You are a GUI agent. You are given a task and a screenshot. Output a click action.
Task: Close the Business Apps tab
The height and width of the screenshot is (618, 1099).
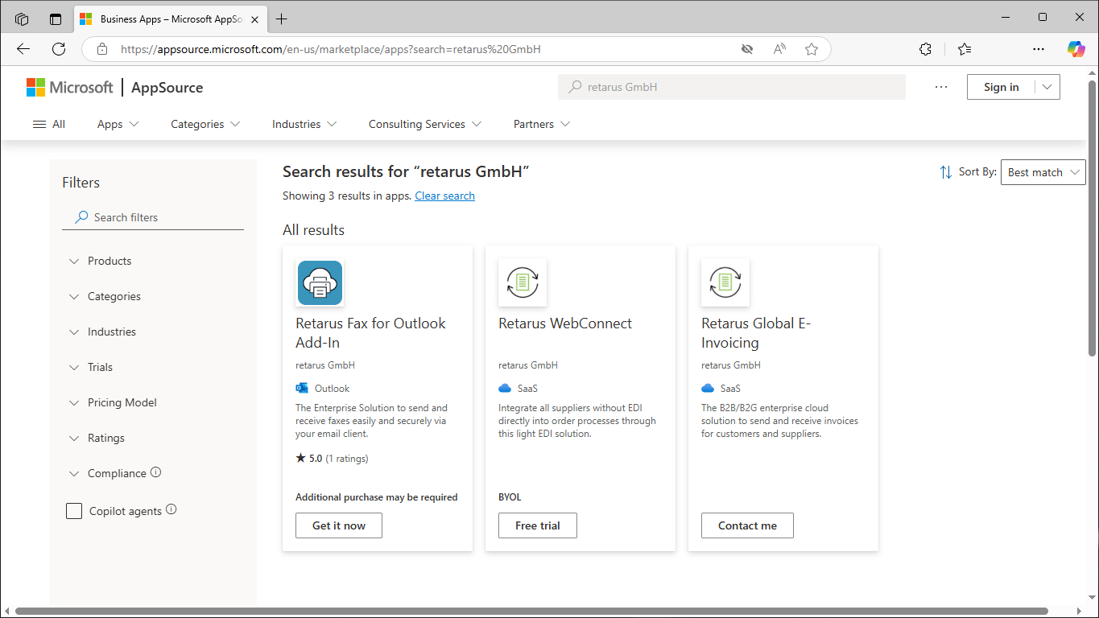pos(256,19)
